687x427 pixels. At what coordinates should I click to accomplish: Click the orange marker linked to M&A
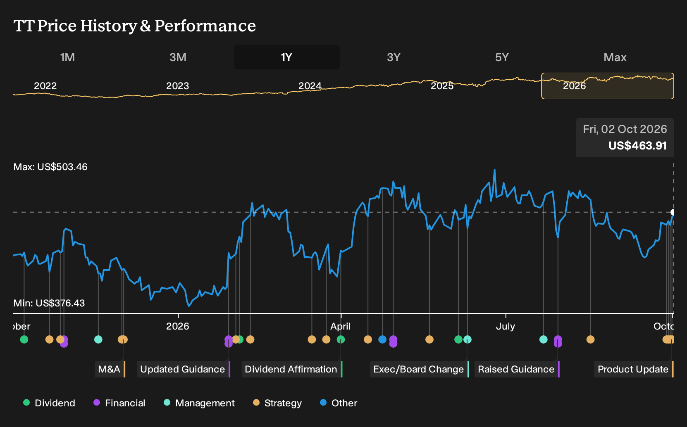[123, 339]
